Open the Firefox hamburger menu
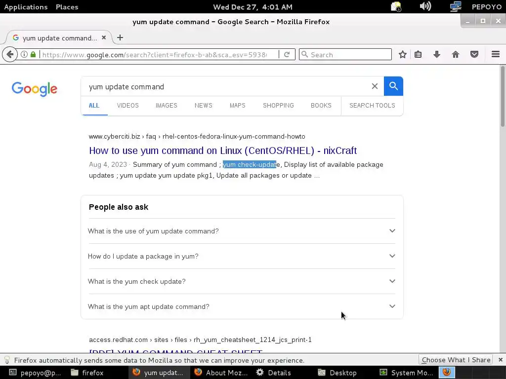 tap(495, 54)
